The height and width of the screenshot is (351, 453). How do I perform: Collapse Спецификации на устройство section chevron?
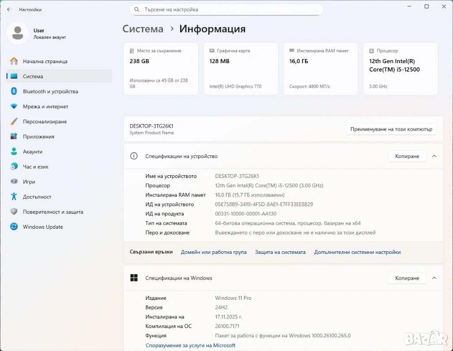point(434,156)
